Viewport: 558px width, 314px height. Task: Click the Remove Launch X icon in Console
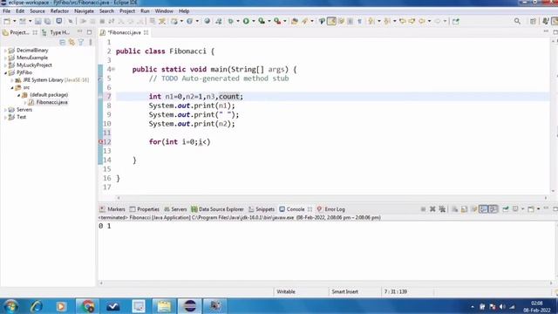[432, 209]
